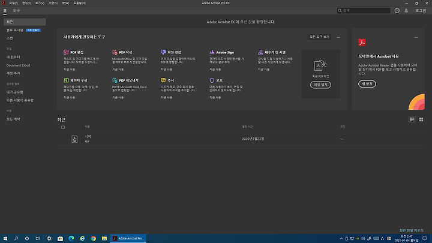Click the search magnifier icon in top bar

(340, 10)
